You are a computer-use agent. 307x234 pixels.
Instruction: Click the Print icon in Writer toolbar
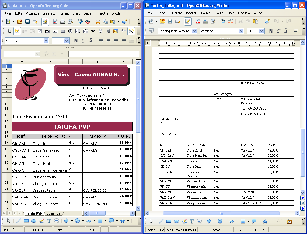(205, 21)
